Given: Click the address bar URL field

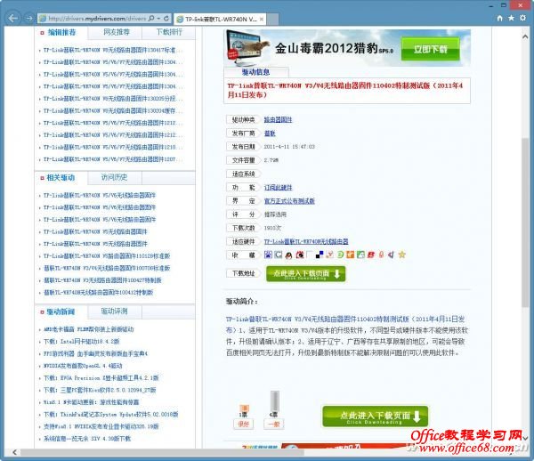Looking at the screenshot, I should (98, 19).
